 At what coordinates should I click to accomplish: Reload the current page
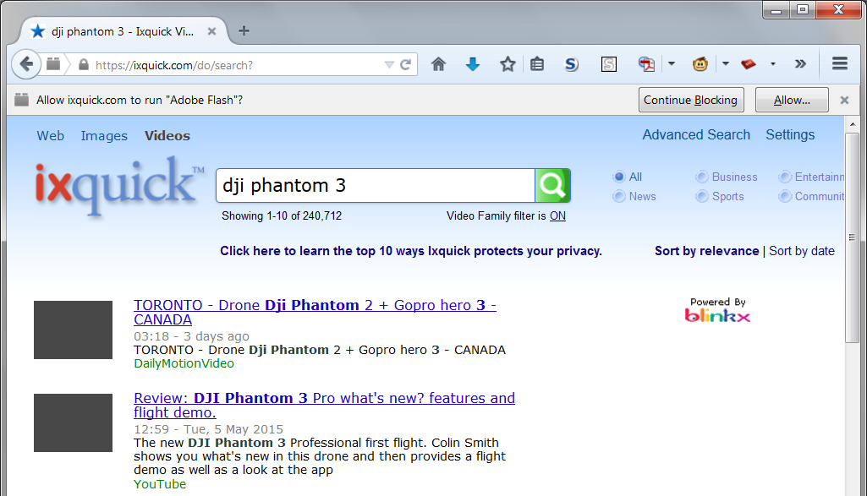click(405, 64)
